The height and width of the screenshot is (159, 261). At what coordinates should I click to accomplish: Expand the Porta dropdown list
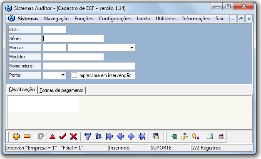pyautogui.click(x=63, y=75)
